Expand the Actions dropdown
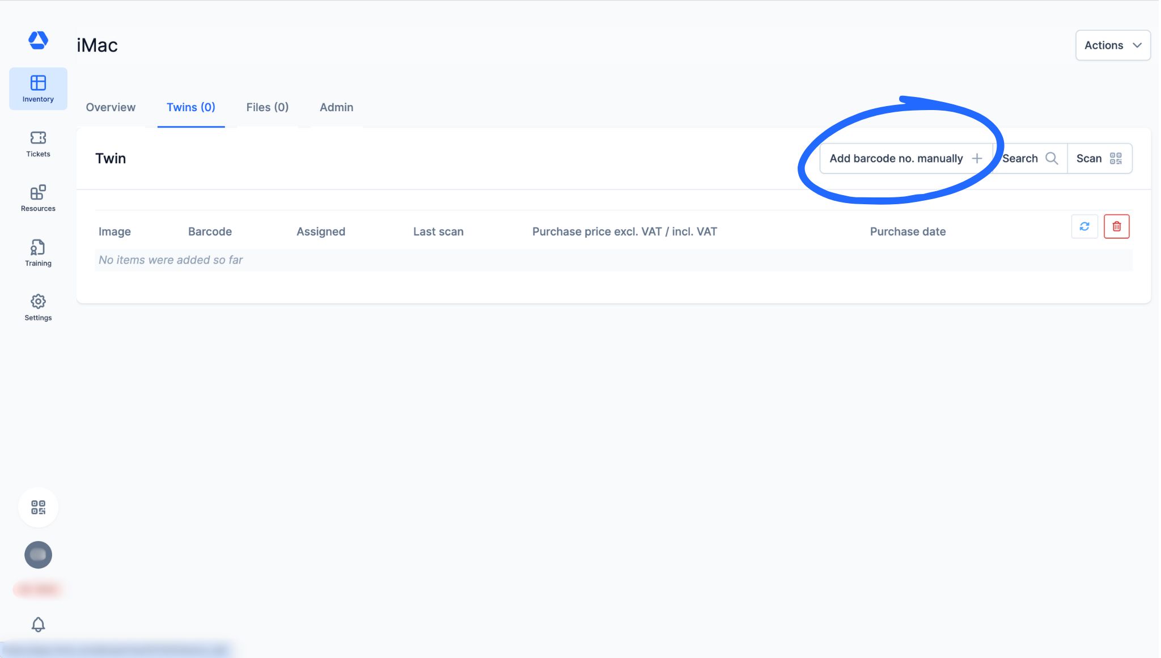 (x=1113, y=45)
